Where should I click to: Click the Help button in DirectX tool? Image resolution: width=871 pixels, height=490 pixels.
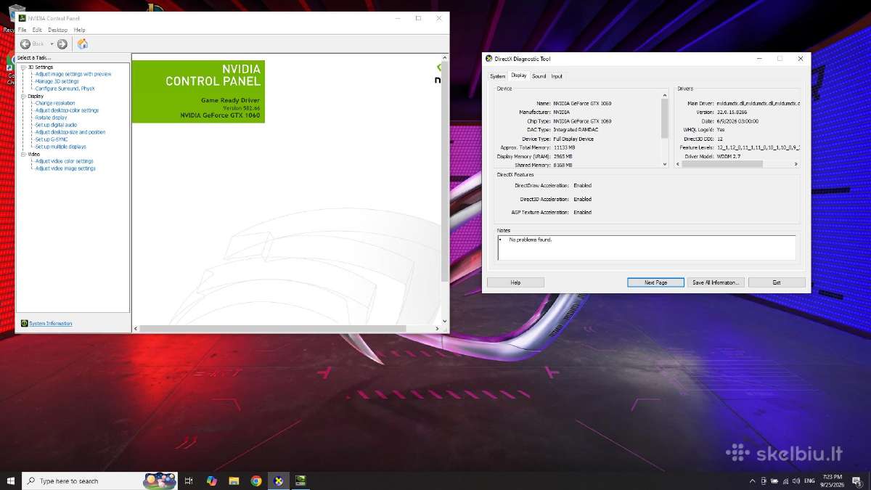(x=515, y=282)
